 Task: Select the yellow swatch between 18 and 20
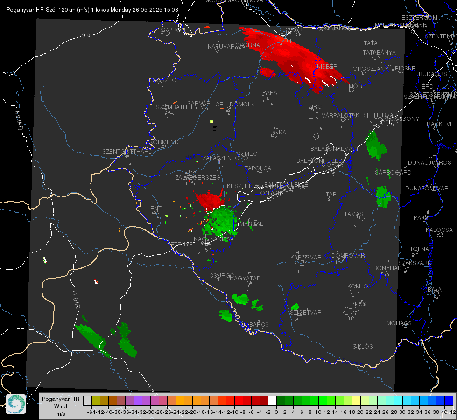356,400
